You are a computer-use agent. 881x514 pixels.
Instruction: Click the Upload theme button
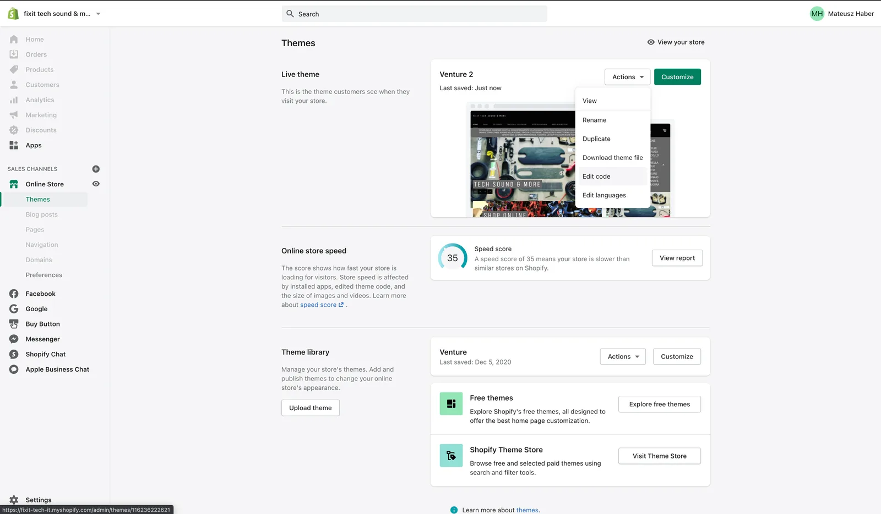[311, 408]
